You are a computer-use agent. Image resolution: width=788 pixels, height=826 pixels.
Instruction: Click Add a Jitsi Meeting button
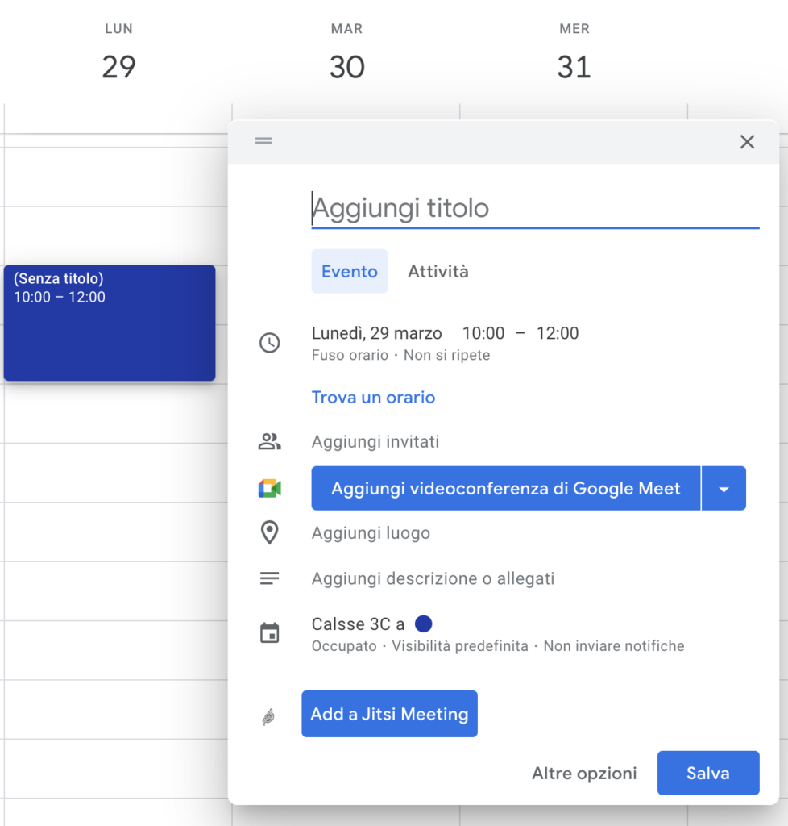tap(389, 714)
